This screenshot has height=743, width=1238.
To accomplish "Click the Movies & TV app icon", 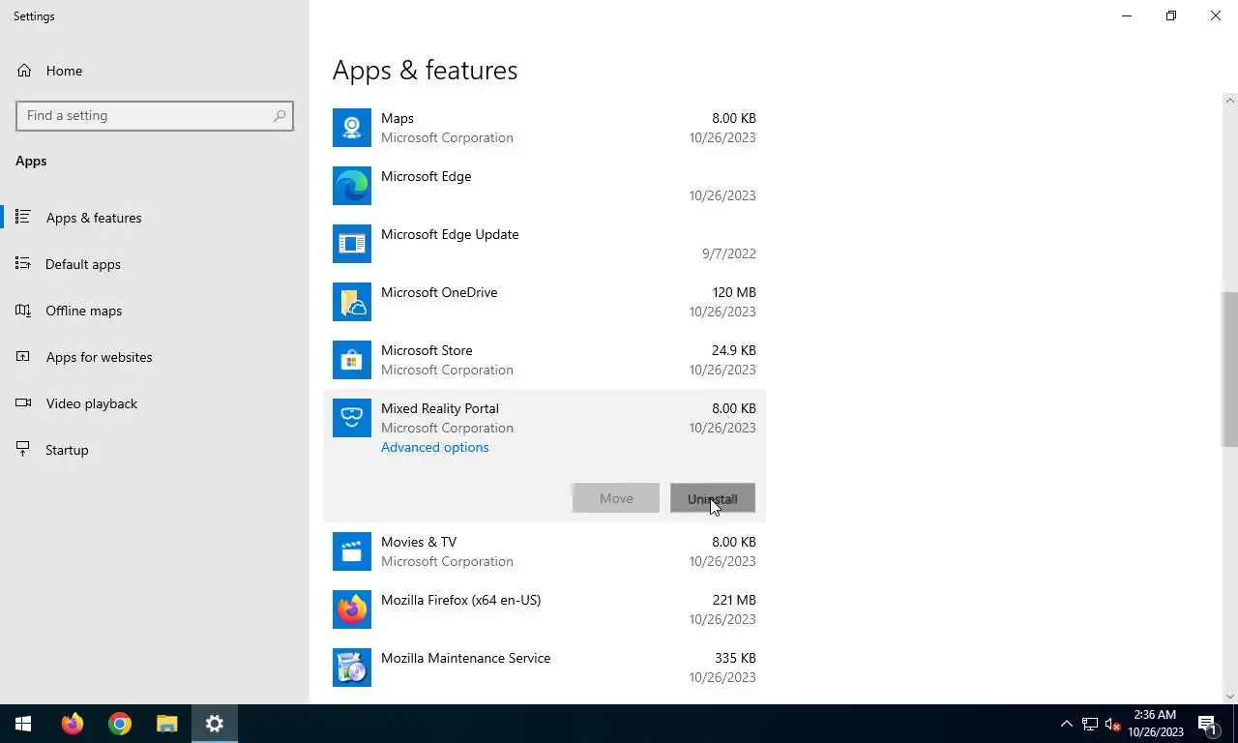I will (352, 551).
